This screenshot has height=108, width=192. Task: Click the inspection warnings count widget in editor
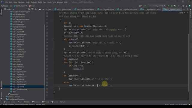coord(181,13)
